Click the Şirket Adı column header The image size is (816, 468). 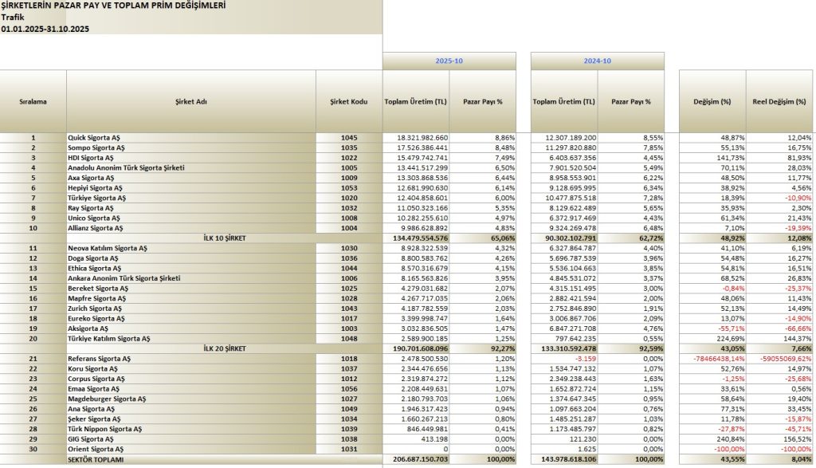coord(191,102)
